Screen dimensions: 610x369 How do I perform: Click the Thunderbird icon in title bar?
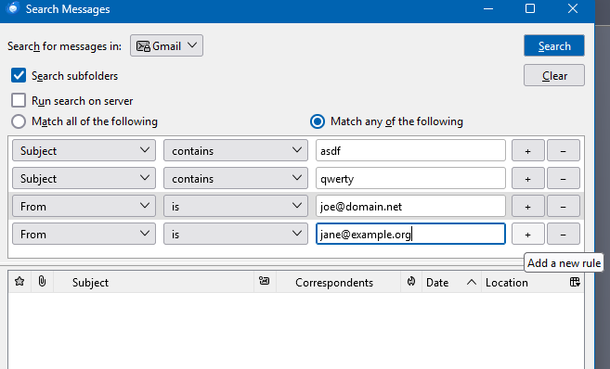(x=13, y=7)
